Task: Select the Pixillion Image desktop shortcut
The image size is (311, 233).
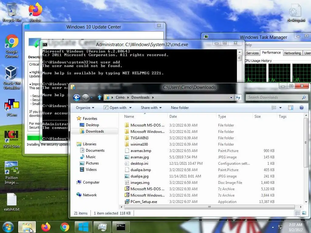Action: pos(12,173)
